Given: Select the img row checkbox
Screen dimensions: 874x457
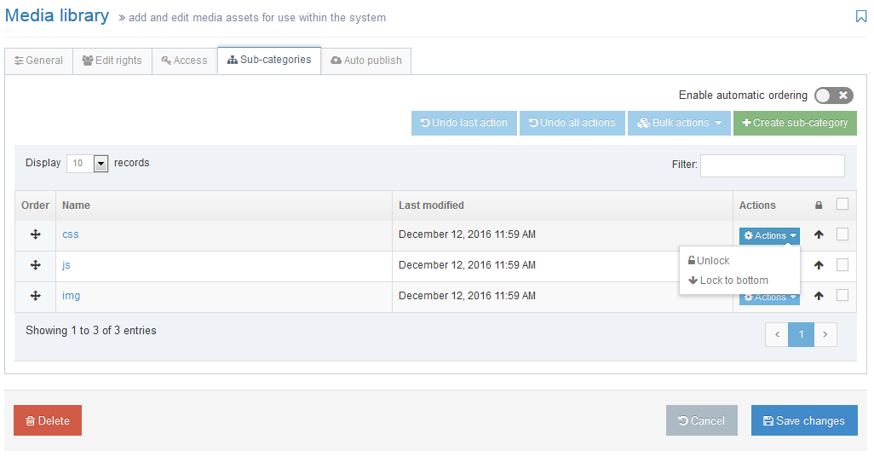Looking at the screenshot, I should click(842, 295).
